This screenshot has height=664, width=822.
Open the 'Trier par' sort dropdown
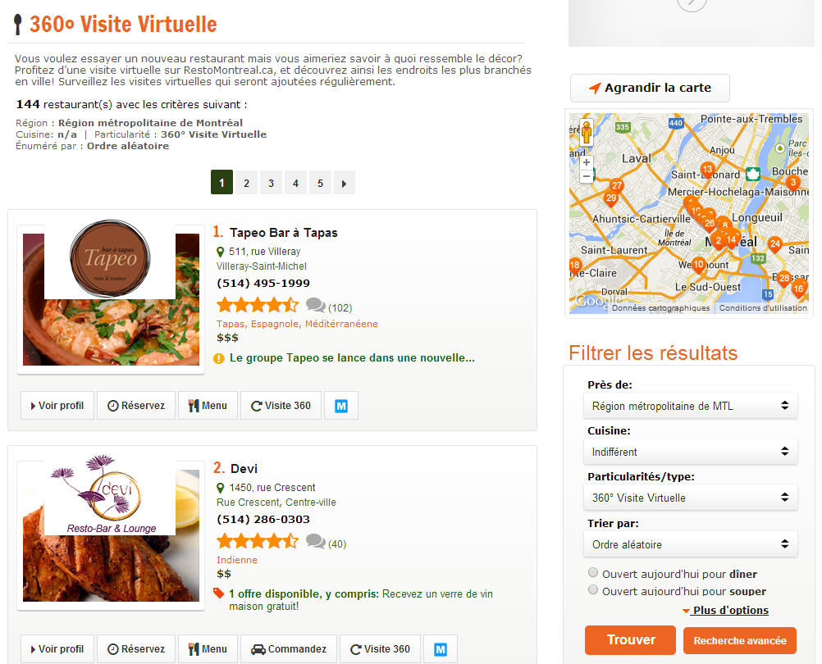click(691, 544)
